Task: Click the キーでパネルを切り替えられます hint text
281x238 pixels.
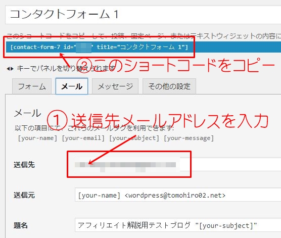Action: (x=66, y=68)
